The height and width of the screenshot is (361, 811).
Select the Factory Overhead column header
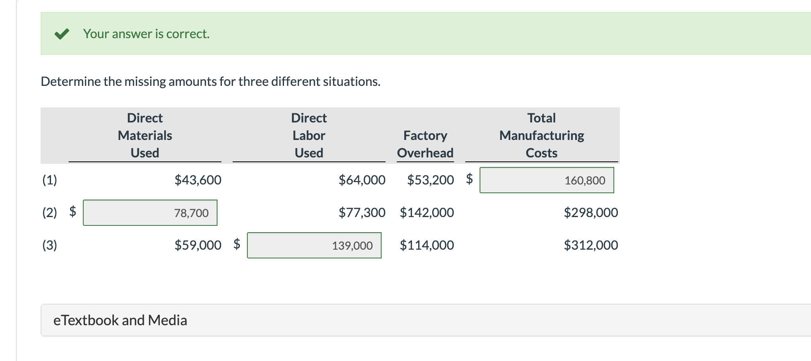(425, 144)
